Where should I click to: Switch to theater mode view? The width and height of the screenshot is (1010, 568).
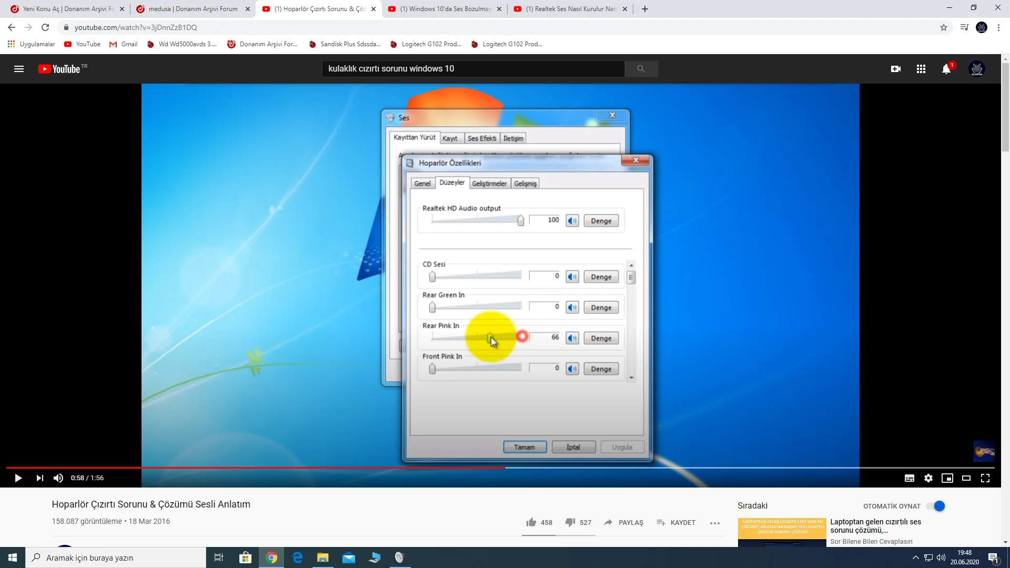click(x=966, y=478)
